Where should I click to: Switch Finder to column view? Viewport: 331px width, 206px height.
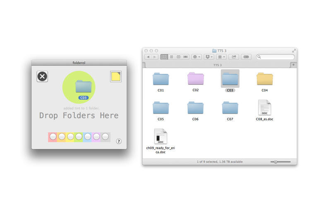click(178, 57)
